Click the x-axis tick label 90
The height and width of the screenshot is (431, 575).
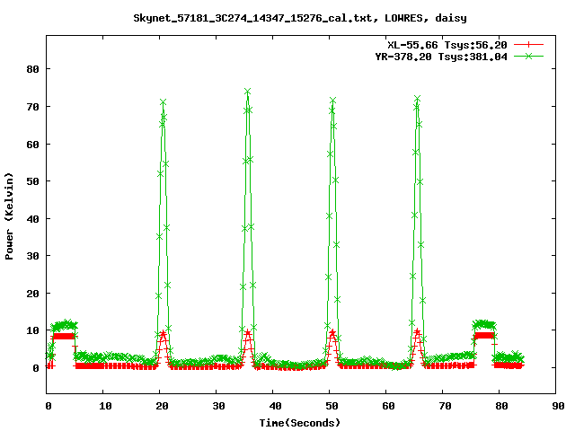[558, 406]
